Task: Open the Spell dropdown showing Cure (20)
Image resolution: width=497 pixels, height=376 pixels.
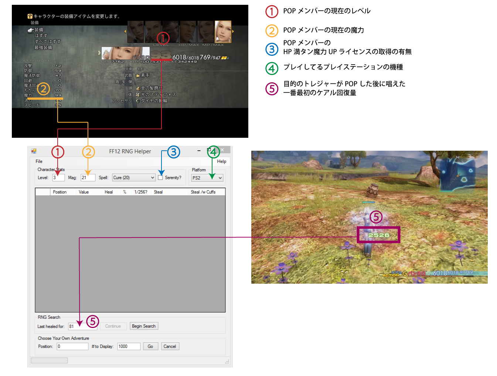Action: coord(134,178)
